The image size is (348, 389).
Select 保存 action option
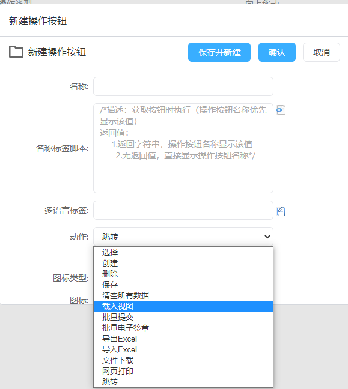[183, 285]
